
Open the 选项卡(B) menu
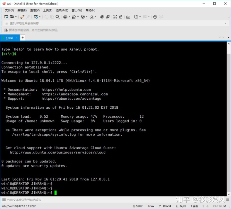(x=62, y=10)
